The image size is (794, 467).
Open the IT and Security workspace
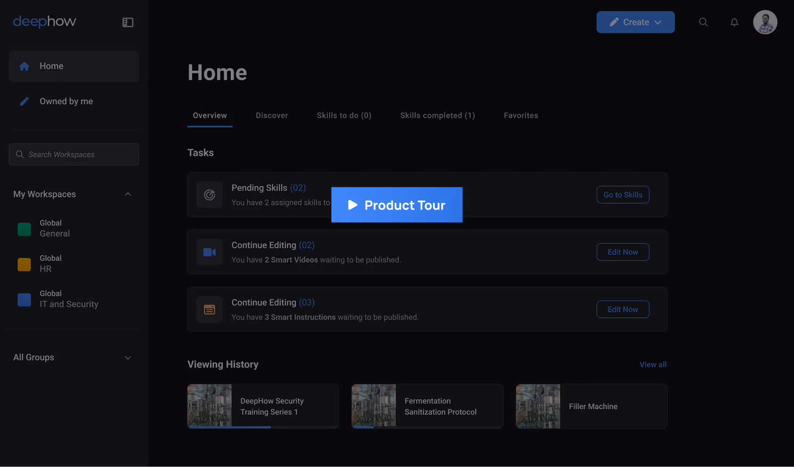[x=69, y=299]
